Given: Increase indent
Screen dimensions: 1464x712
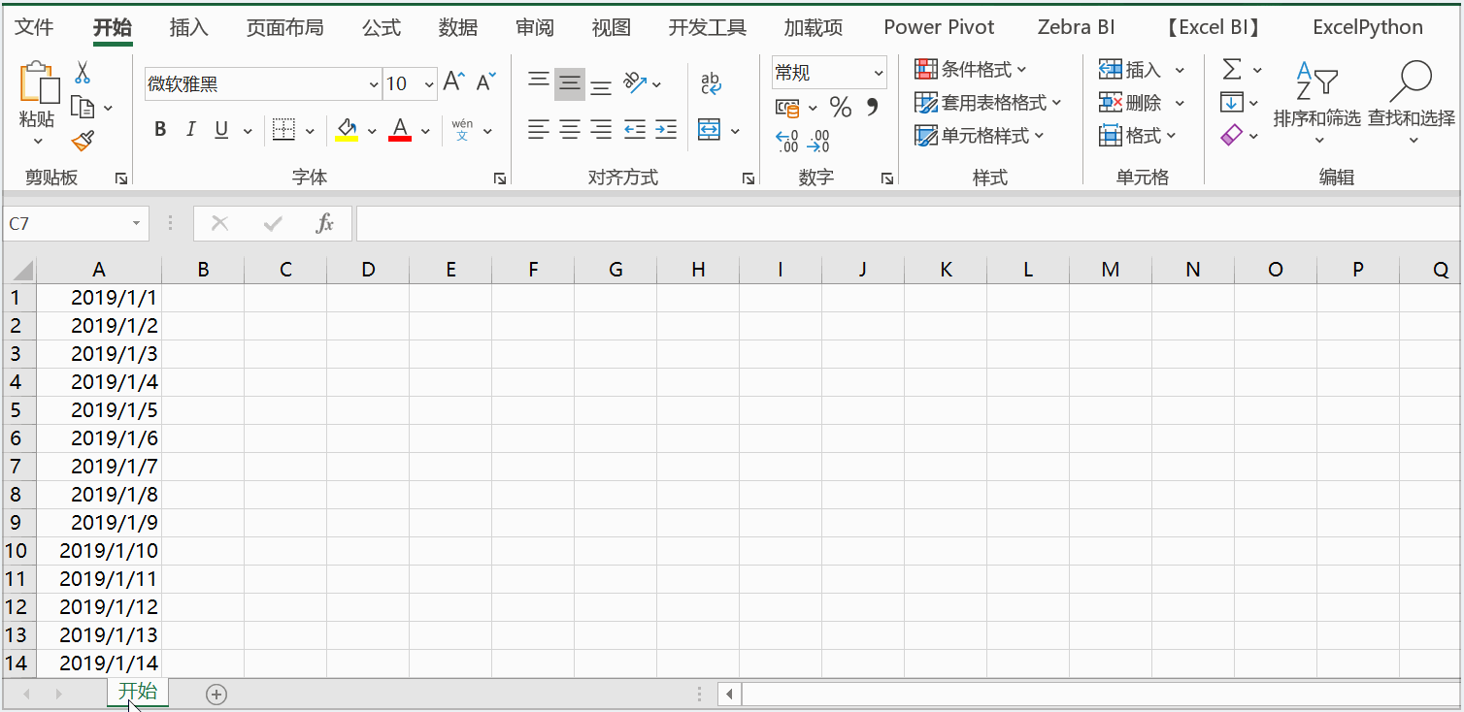Looking at the screenshot, I should tap(666, 129).
